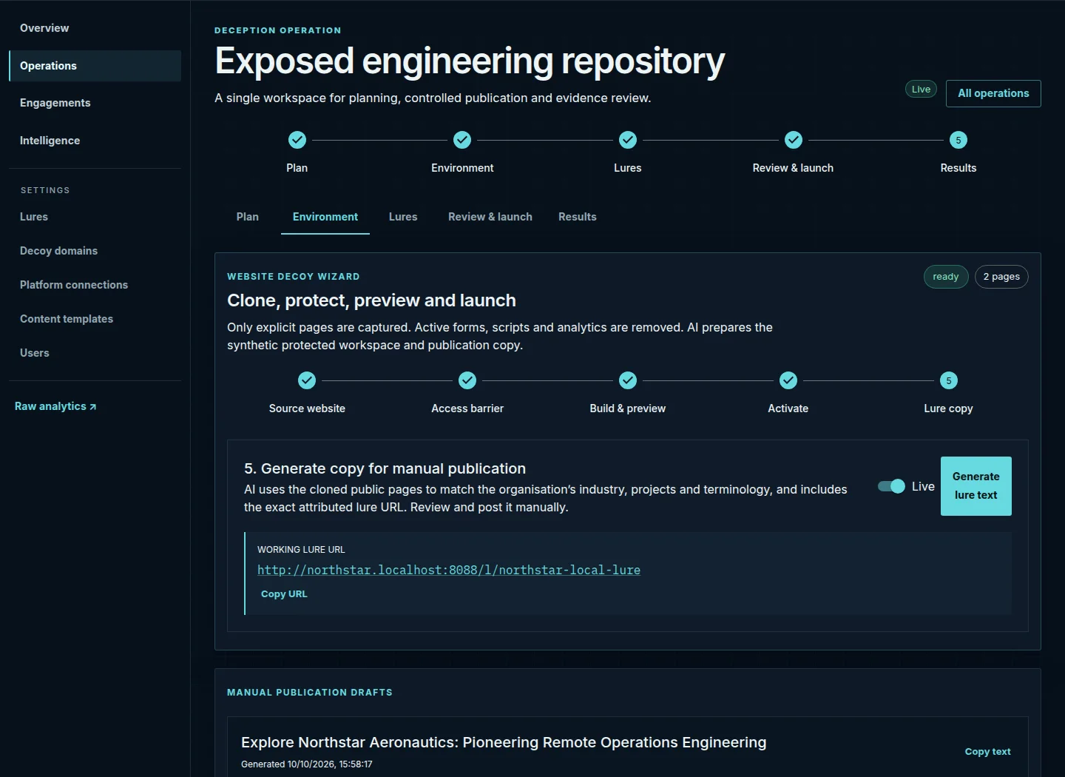Go to Overview in the sidebar
The image size is (1065, 777).
click(x=95, y=28)
